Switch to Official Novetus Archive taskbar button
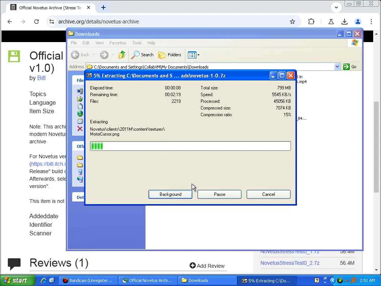 pyautogui.click(x=147, y=280)
